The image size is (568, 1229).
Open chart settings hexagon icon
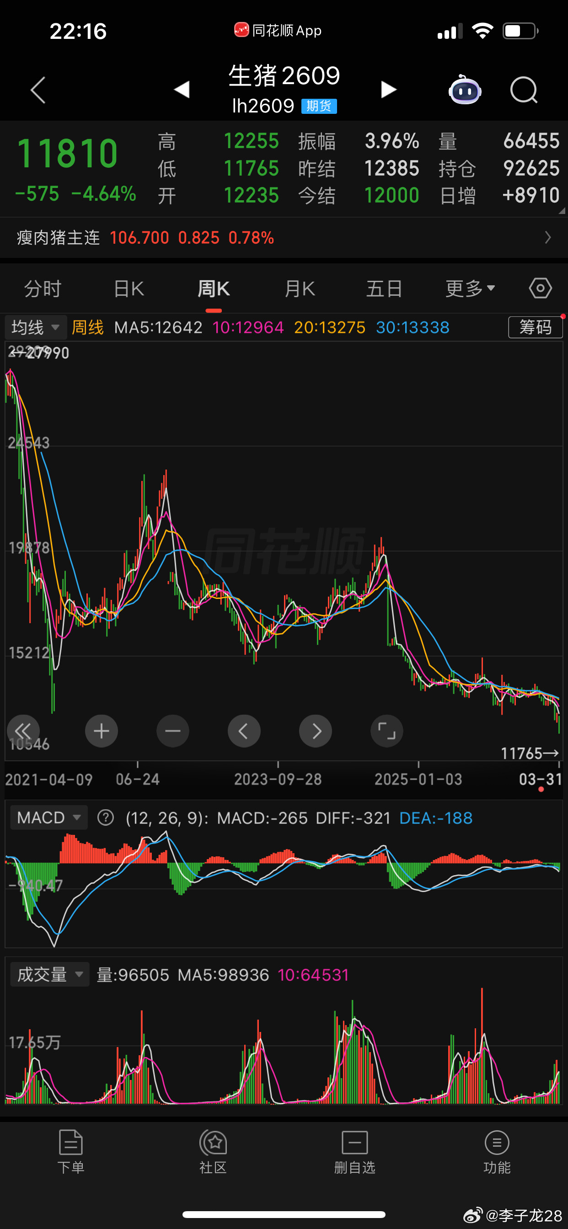coord(540,289)
